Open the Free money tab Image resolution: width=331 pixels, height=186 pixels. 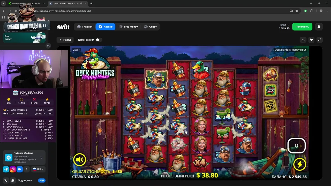[128, 27]
